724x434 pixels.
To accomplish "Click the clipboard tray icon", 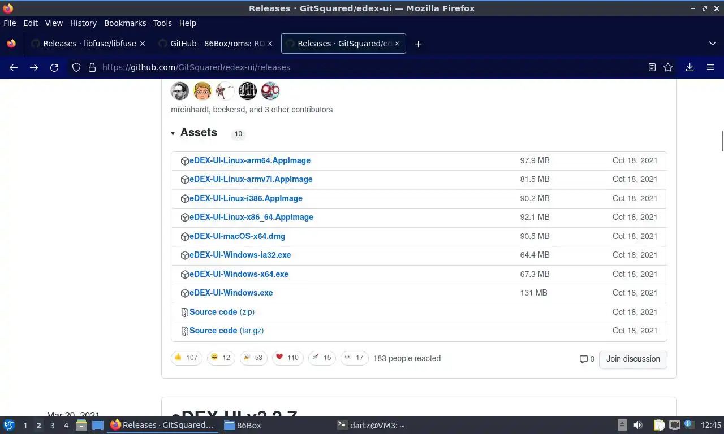I will tap(659, 425).
